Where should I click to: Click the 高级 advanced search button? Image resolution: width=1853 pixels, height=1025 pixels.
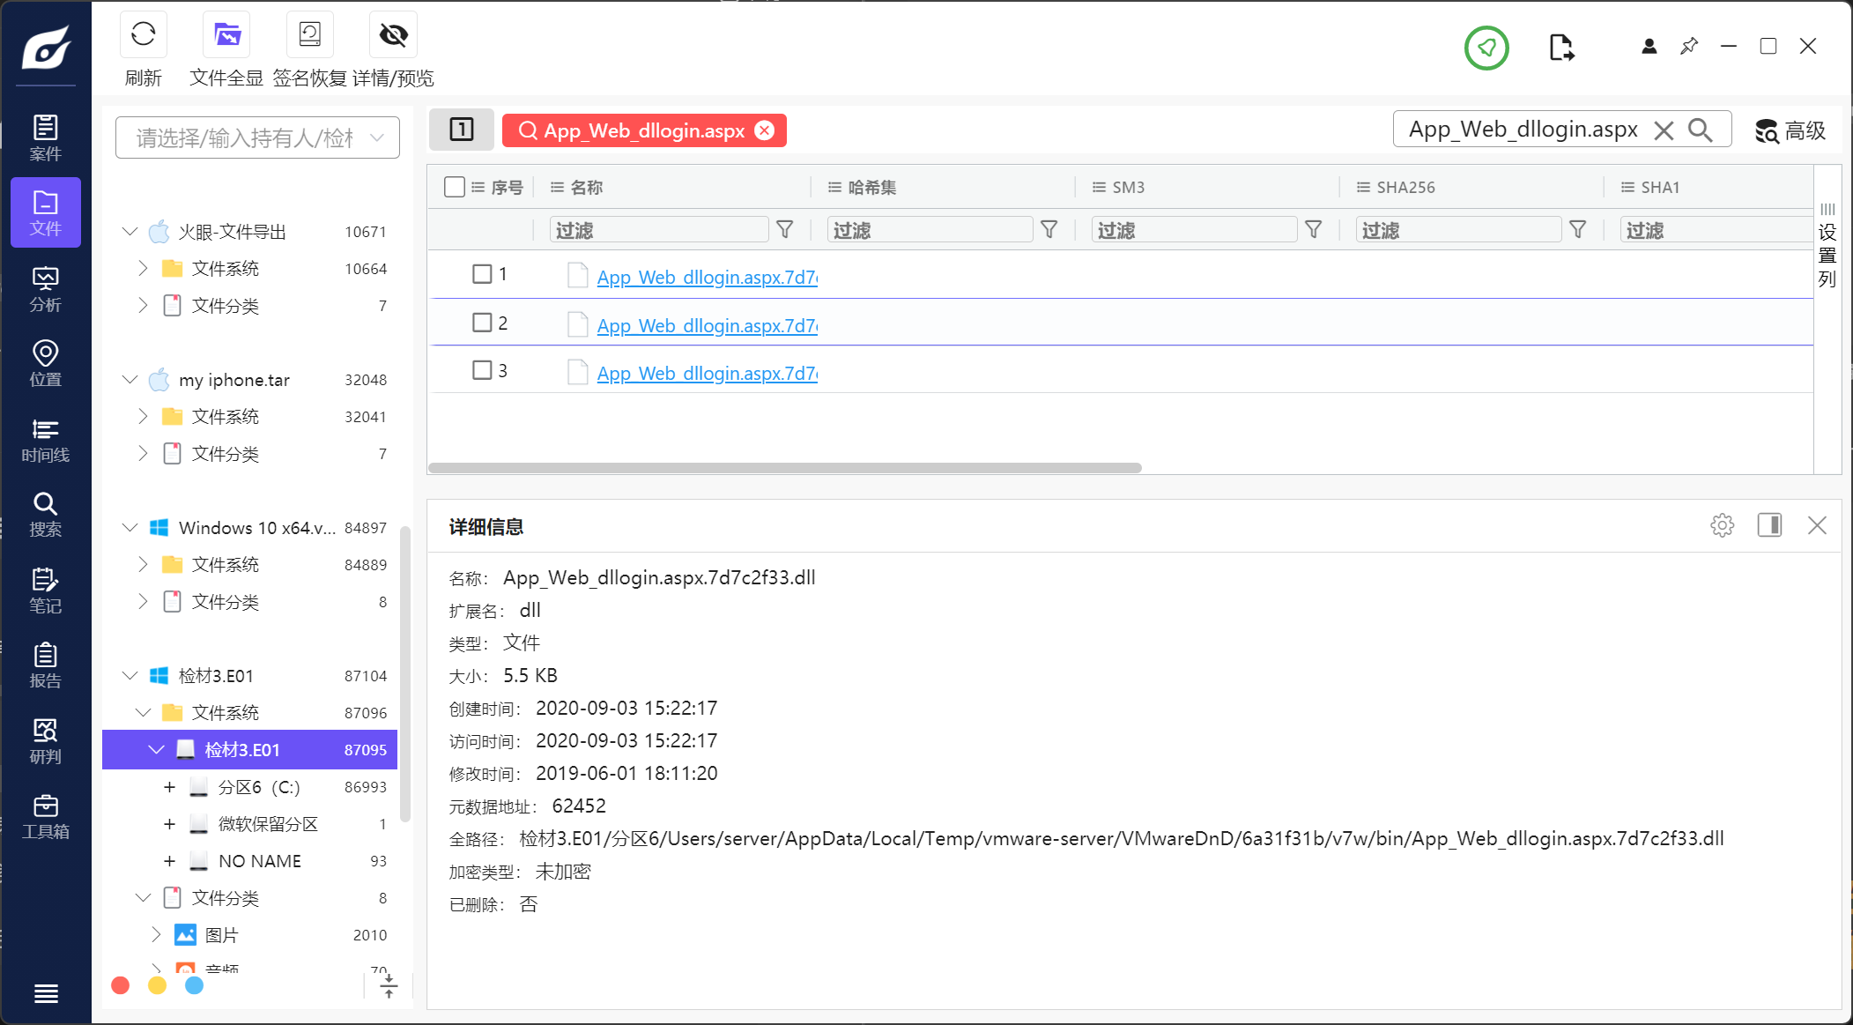(1790, 130)
